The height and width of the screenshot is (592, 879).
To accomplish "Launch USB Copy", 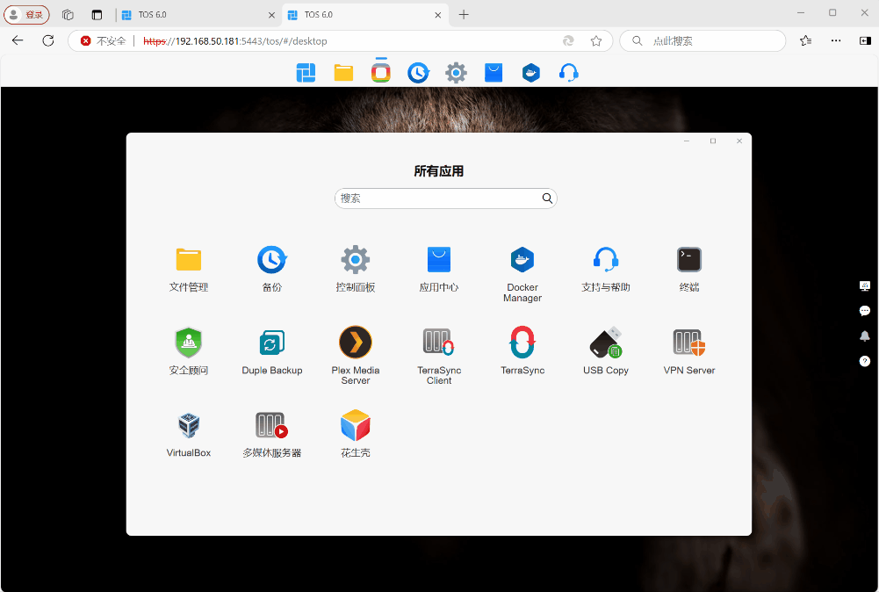I will [x=606, y=352].
